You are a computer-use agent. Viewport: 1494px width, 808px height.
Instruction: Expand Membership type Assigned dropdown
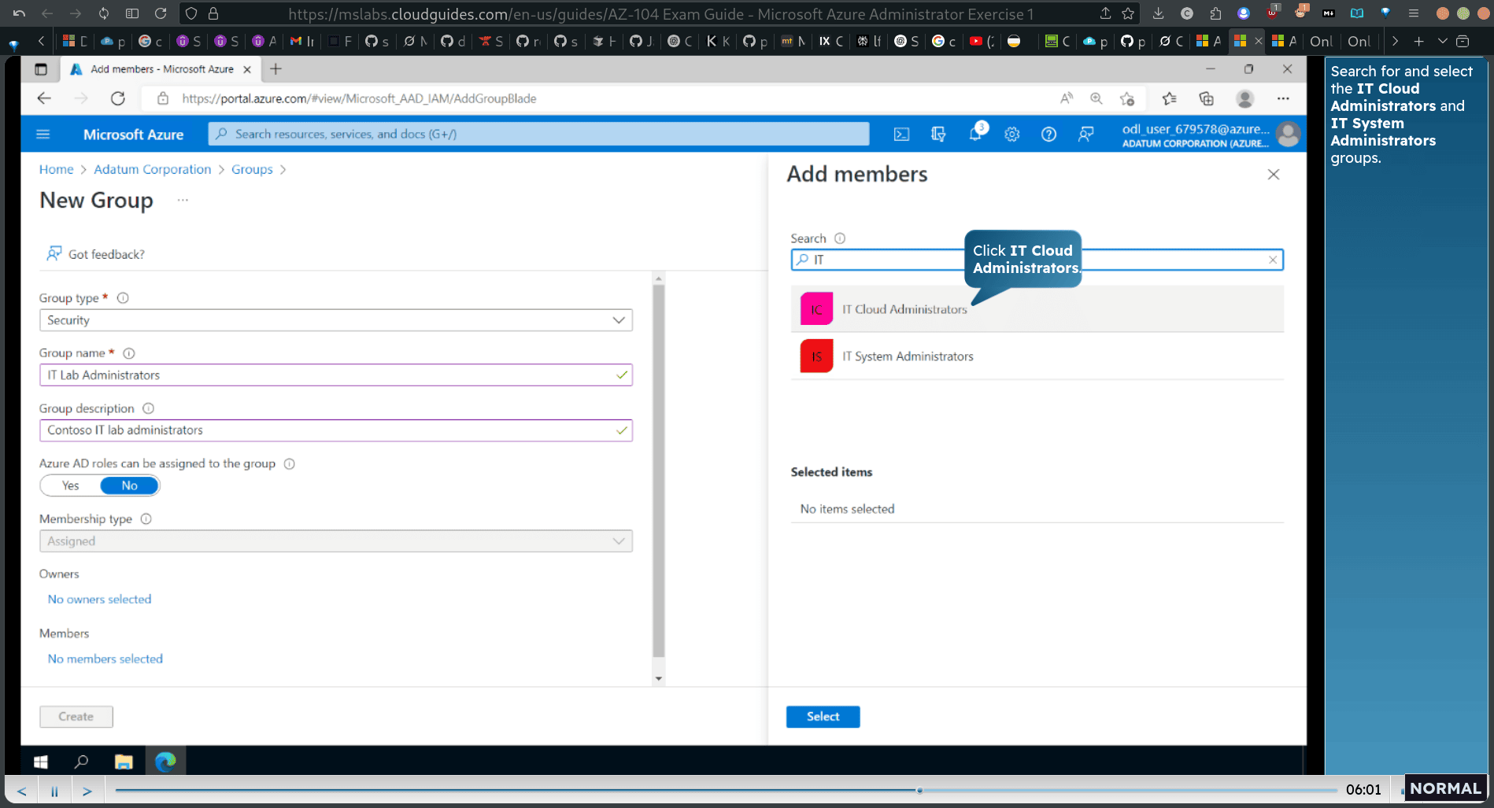click(336, 541)
